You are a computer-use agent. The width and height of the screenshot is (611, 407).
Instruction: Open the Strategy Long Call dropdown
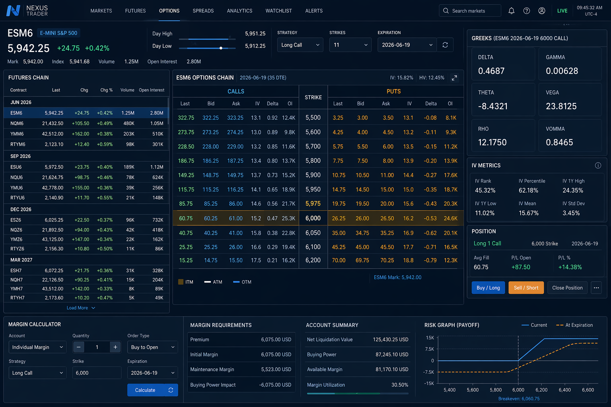pyautogui.click(x=300, y=45)
